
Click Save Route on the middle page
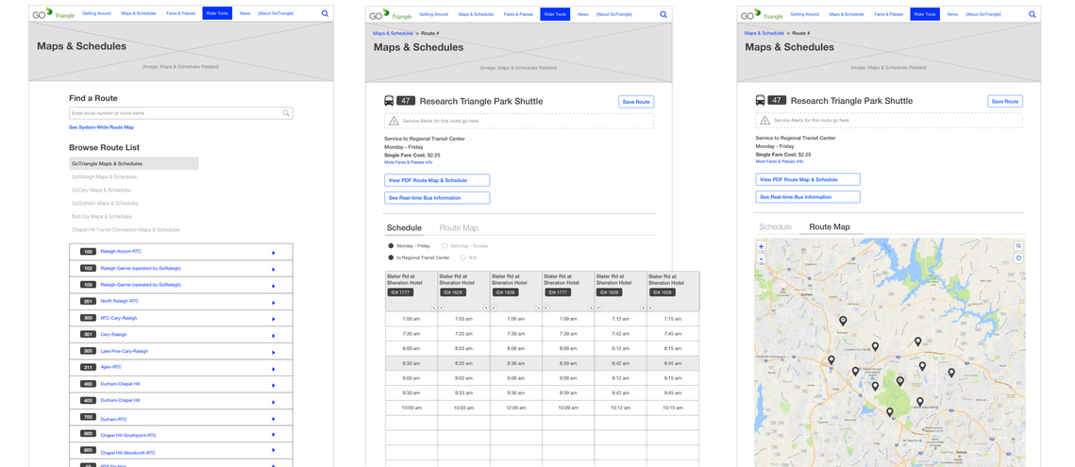[x=636, y=102]
